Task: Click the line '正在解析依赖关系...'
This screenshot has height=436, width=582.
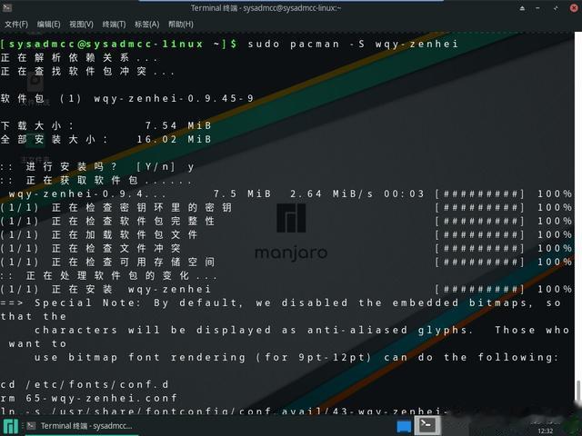Action: [x=79, y=58]
